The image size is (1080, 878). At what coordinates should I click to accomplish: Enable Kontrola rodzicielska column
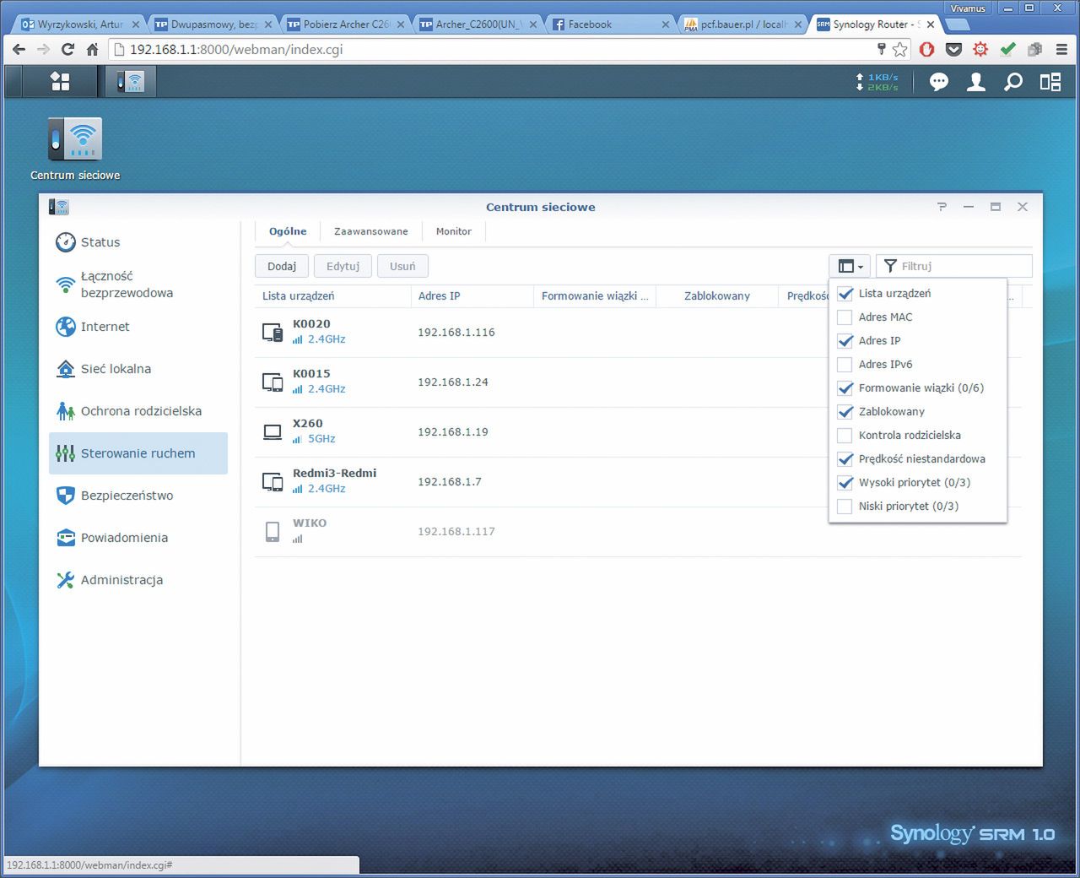coord(845,435)
